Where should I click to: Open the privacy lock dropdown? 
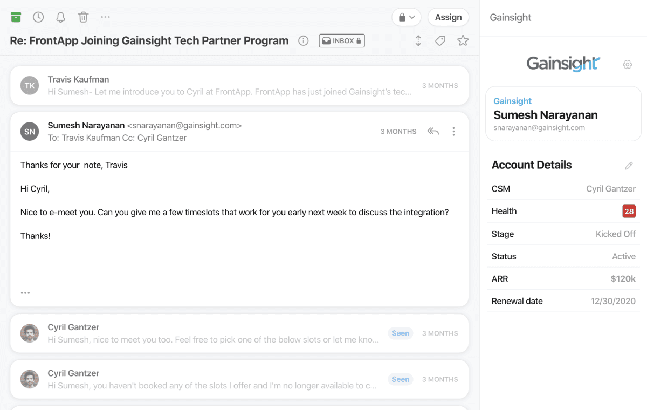pyautogui.click(x=406, y=17)
